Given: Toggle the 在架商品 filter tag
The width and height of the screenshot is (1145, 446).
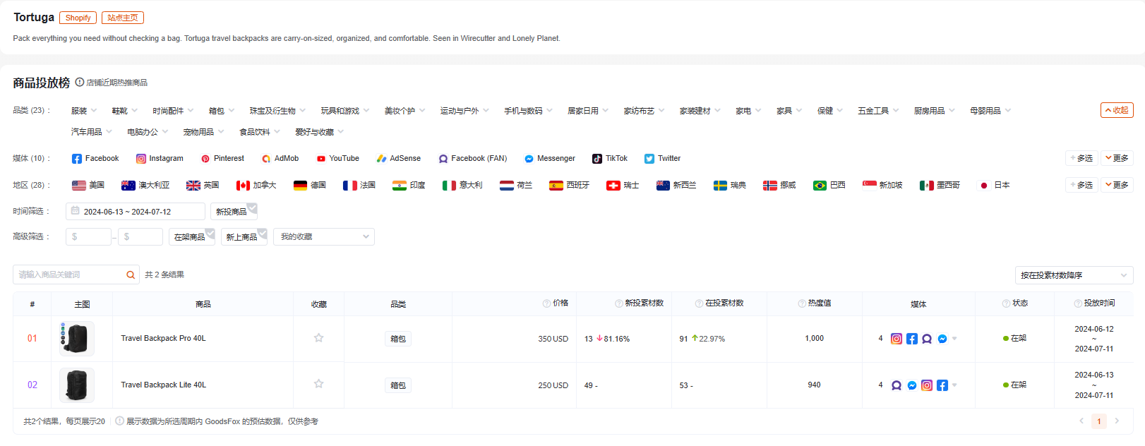Looking at the screenshot, I should [x=192, y=237].
